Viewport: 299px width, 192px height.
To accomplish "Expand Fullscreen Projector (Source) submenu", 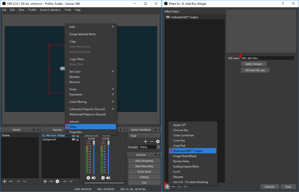I will pyautogui.click(x=91, y=109).
